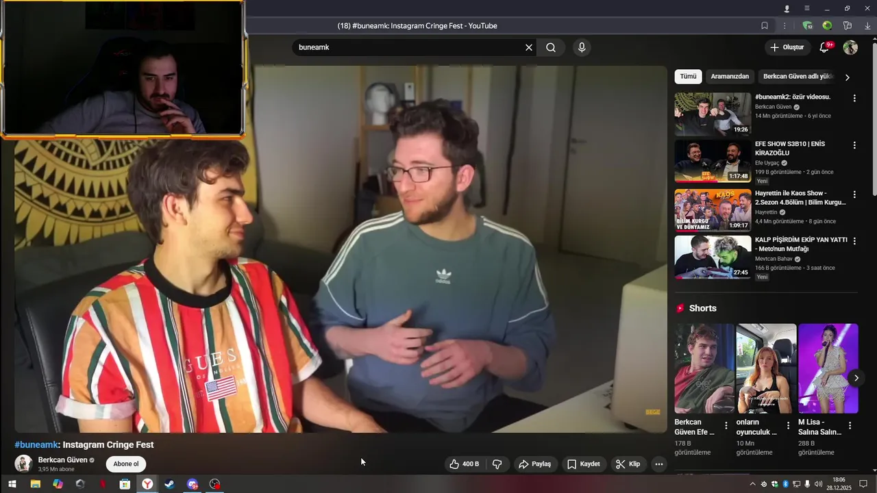Open options for onların oyunculuk short

(788, 426)
